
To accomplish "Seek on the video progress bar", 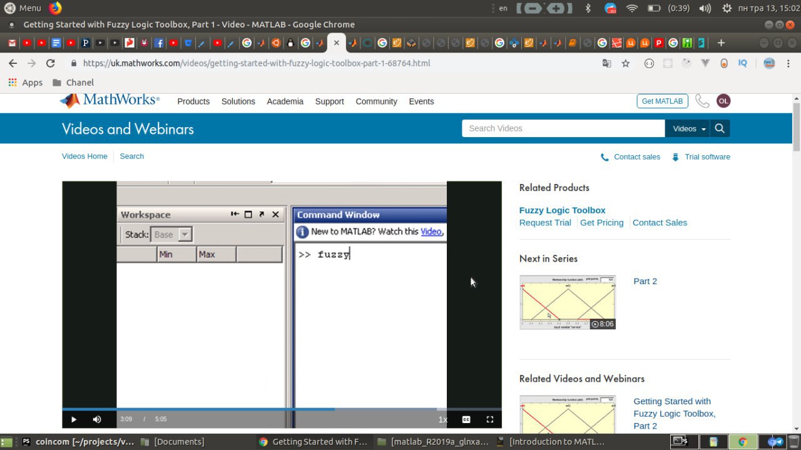I will pyautogui.click(x=282, y=409).
